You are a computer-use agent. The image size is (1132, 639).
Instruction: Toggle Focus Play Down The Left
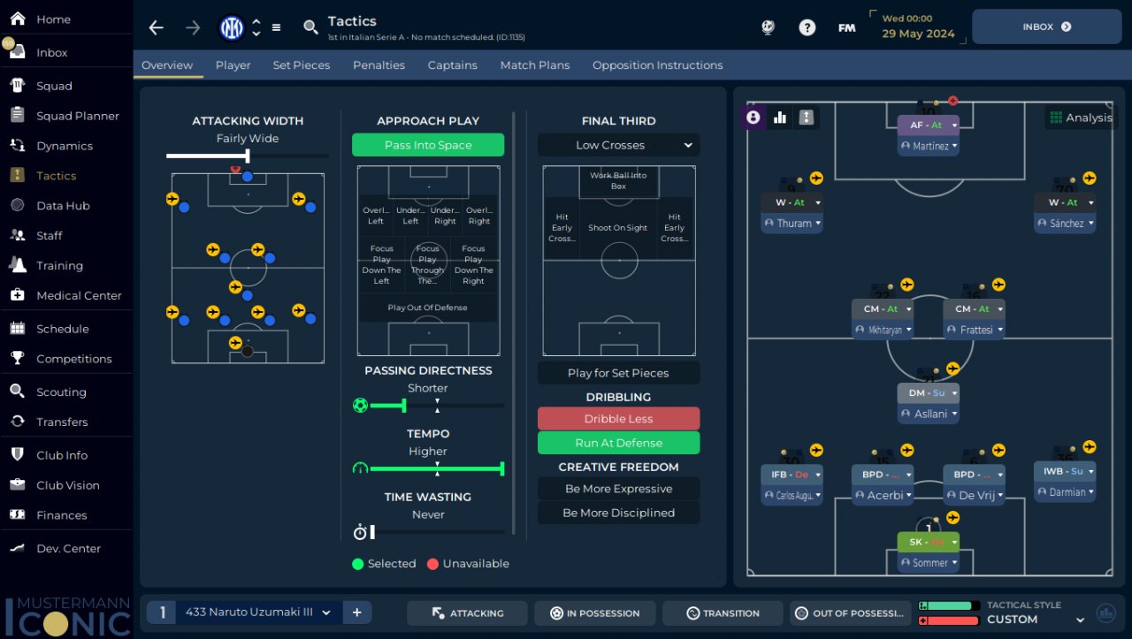(381, 265)
